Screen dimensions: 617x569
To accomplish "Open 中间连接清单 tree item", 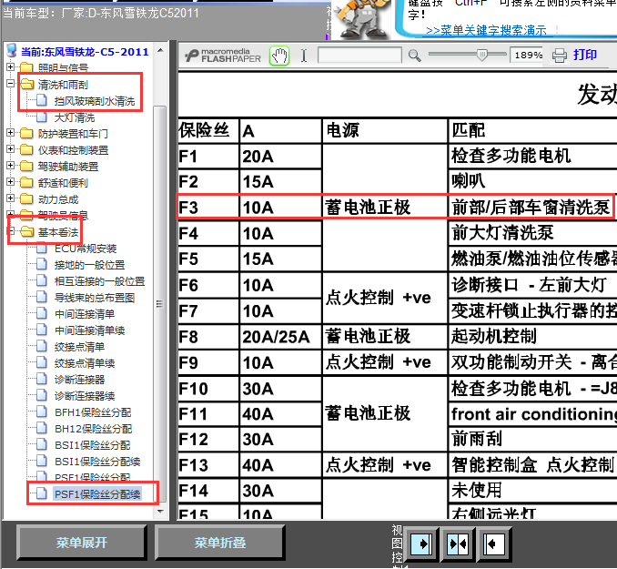I will click(x=85, y=314).
